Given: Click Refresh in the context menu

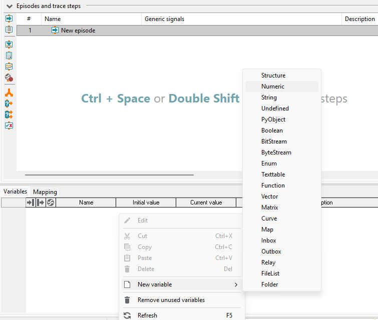Looking at the screenshot, I should click(x=182, y=315).
